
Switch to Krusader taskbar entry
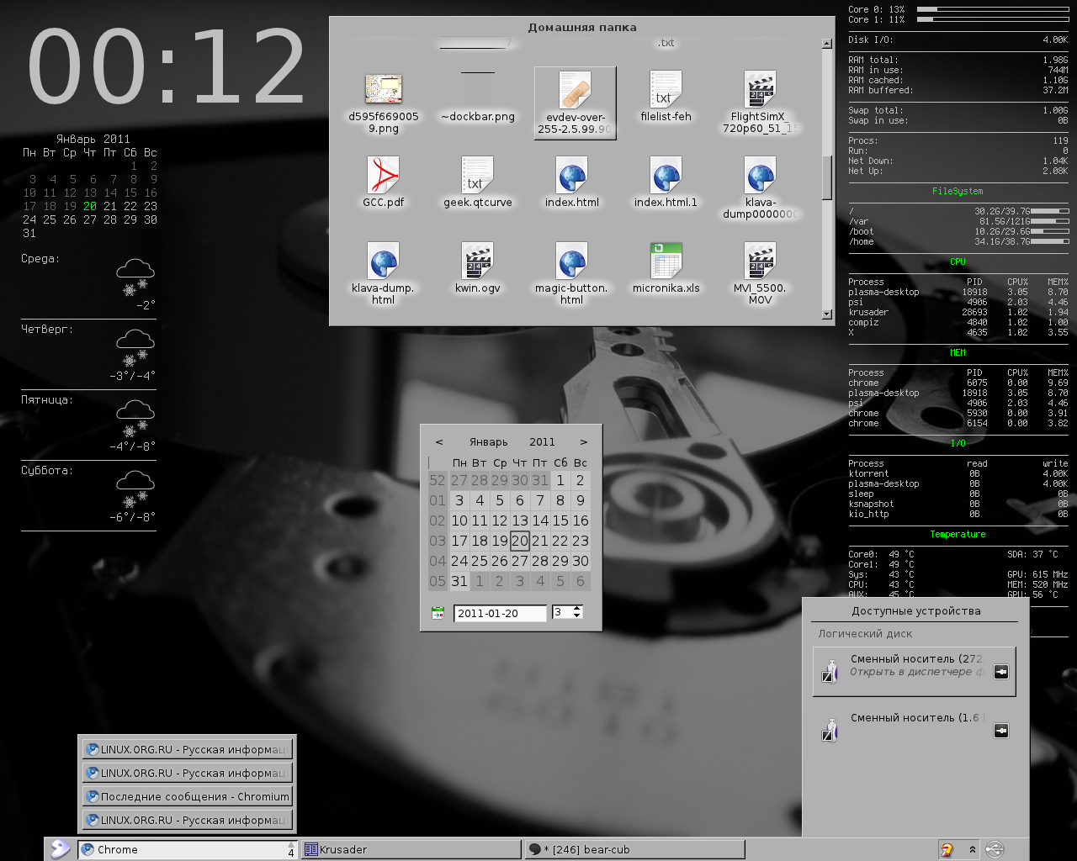click(411, 849)
